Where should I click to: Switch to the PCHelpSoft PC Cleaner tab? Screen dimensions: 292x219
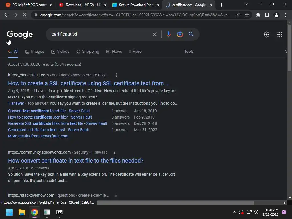30,5
